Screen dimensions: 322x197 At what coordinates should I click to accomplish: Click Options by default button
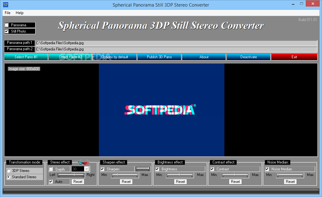click(115, 57)
